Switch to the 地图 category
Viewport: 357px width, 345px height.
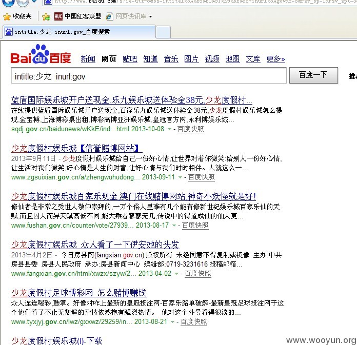(232, 59)
